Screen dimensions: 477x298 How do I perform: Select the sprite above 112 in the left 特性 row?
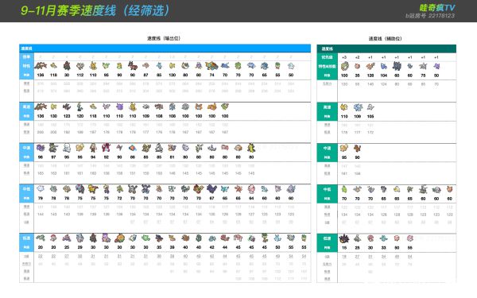coord(80,65)
